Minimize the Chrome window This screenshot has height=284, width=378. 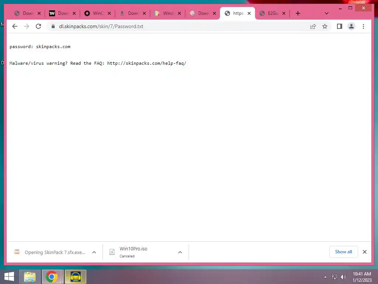pos(340,8)
